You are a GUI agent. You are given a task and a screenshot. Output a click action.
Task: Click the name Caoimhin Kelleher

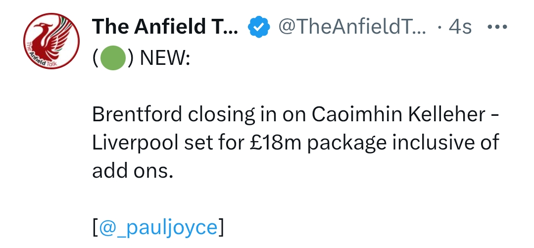click(399, 114)
